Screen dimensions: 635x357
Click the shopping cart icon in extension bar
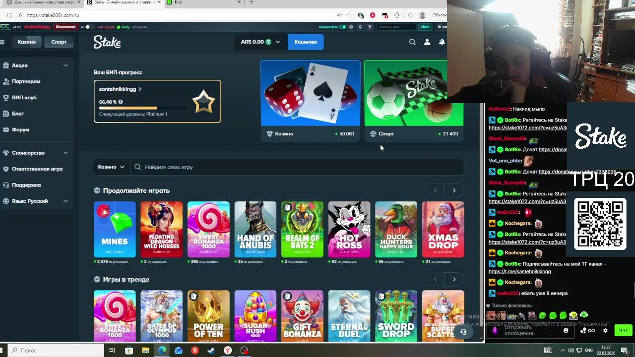point(370,27)
